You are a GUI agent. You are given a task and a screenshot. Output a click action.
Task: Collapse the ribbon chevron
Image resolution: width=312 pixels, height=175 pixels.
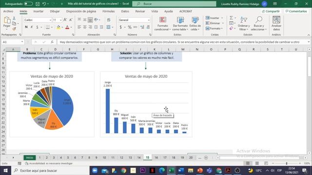[x=309, y=35]
